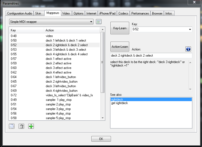
Task: Click the disc icon below key list
Action: click(12, 126)
